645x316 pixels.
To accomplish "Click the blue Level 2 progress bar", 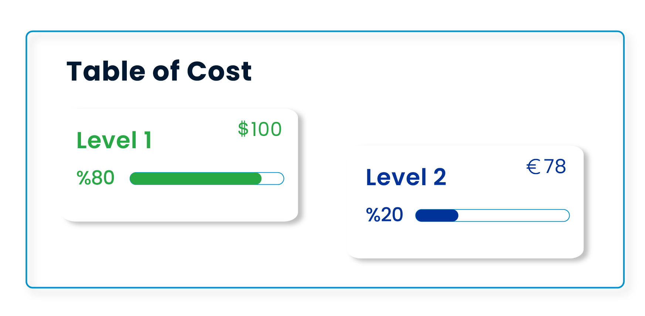I will click(x=492, y=215).
